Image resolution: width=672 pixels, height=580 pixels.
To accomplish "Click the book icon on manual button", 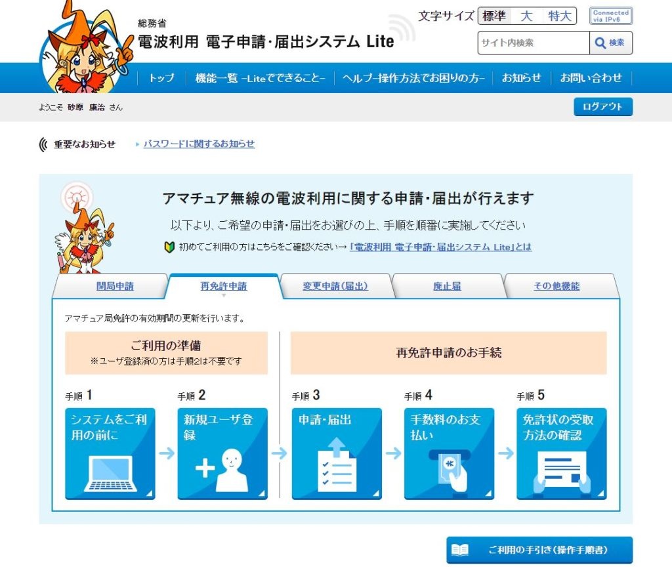I will click(x=460, y=550).
